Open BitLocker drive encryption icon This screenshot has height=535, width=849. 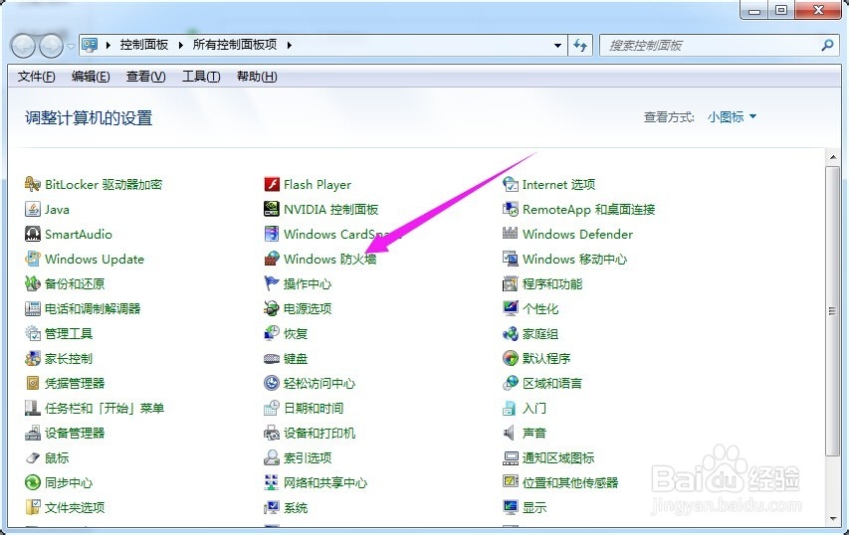tap(33, 184)
